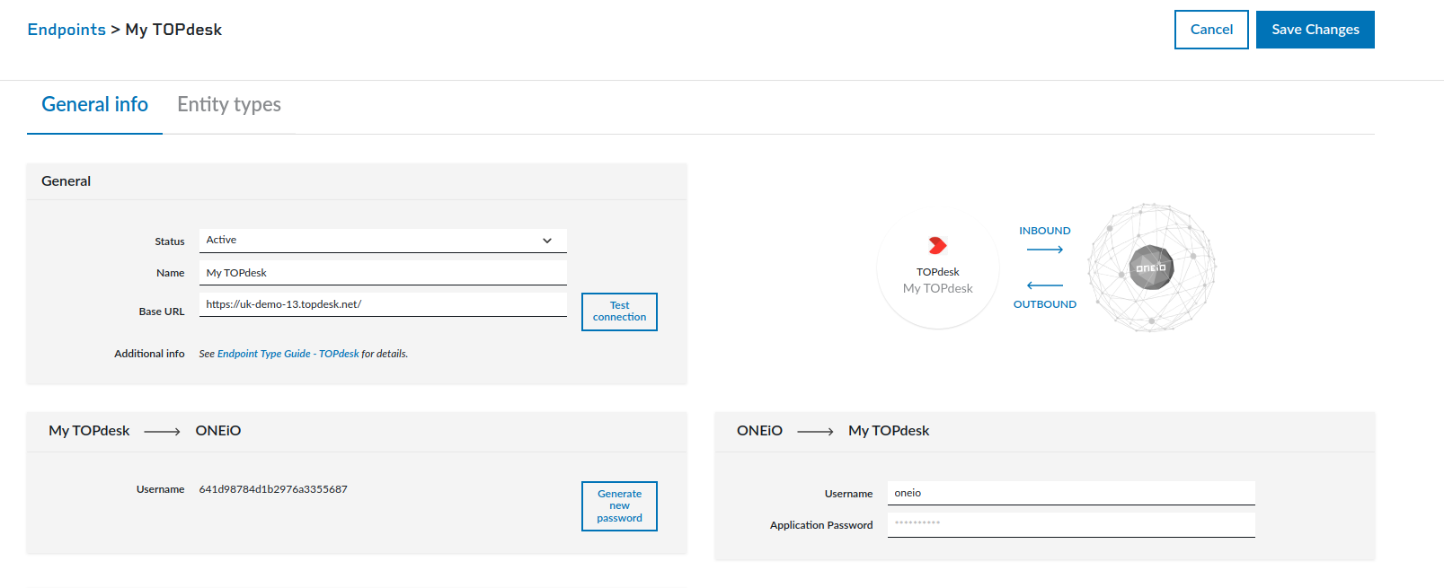Click the red TOPdesk logo icon
Screen dimensions: 1444x588
[x=937, y=245]
